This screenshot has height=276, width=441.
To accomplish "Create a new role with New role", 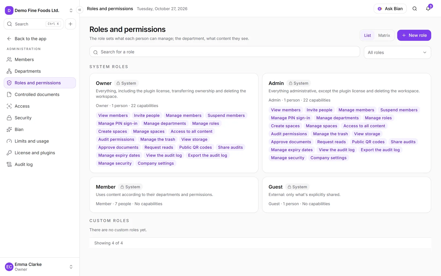I will (x=414, y=35).
